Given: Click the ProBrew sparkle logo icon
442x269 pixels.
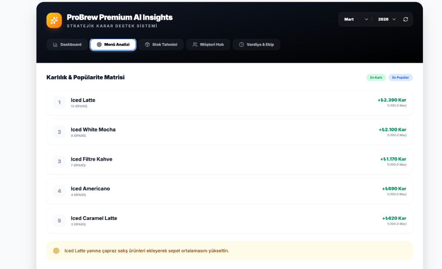Looking at the screenshot, I should (x=54, y=20).
